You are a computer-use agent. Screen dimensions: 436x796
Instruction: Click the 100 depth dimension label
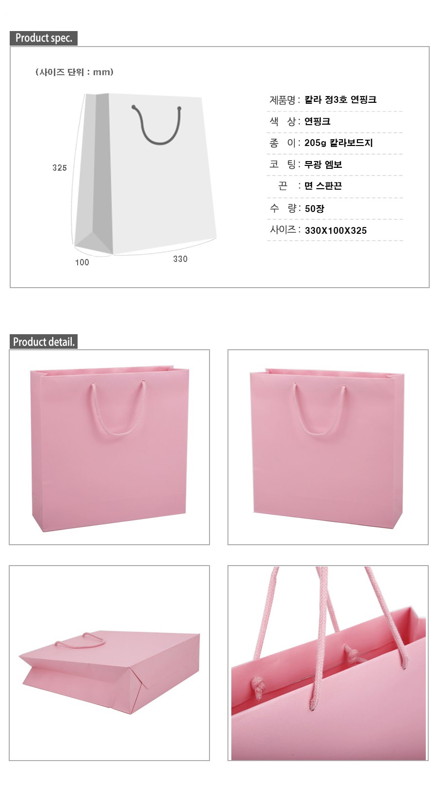[x=82, y=262]
